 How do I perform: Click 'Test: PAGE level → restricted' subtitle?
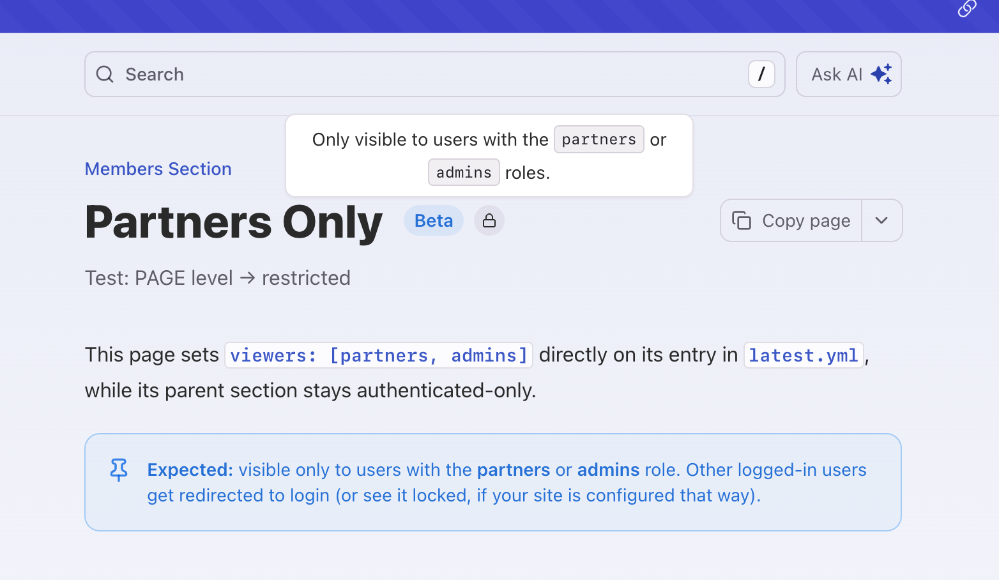[x=218, y=278]
